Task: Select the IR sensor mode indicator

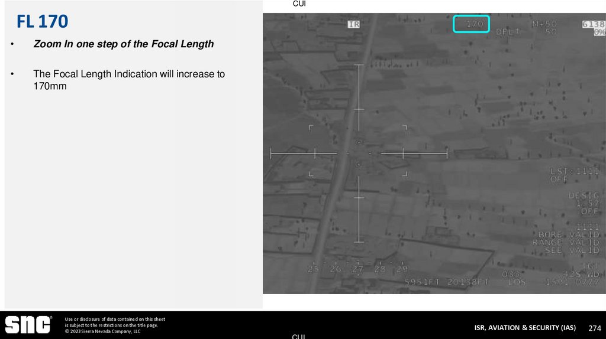Action: [354, 24]
